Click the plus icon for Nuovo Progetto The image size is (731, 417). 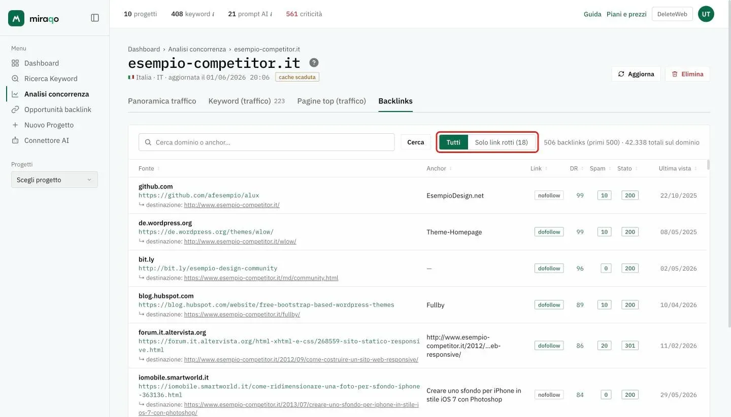click(x=15, y=125)
